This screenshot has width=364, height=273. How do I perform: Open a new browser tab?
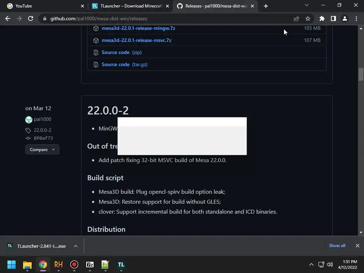(x=266, y=6)
